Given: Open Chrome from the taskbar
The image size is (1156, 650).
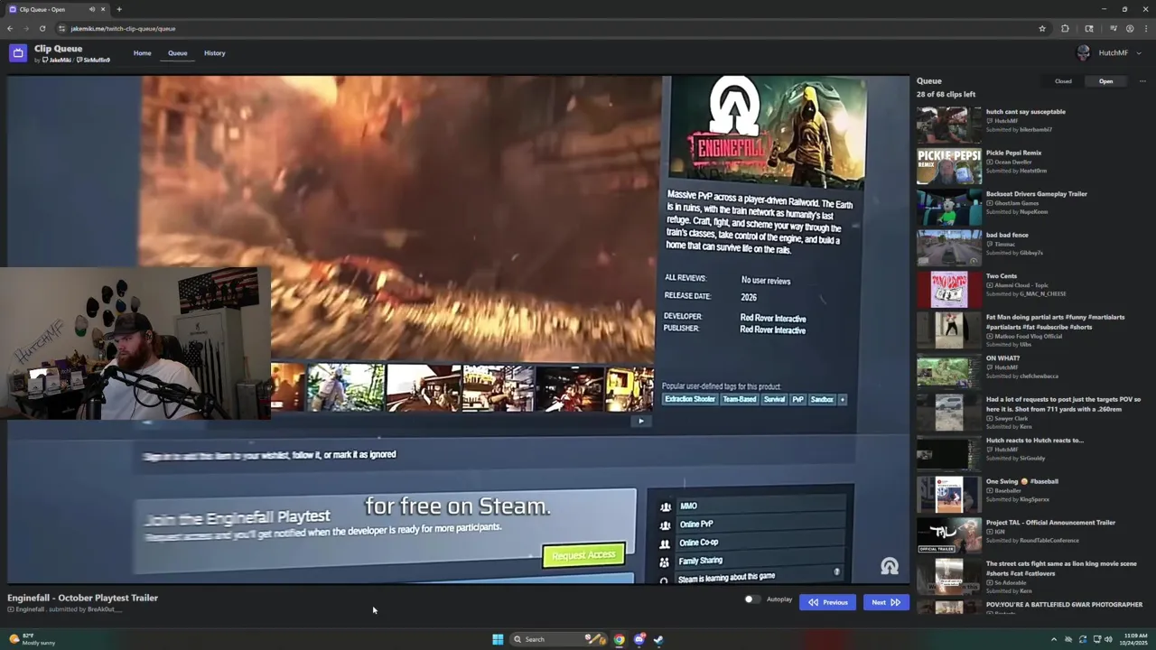Looking at the screenshot, I should point(619,639).
